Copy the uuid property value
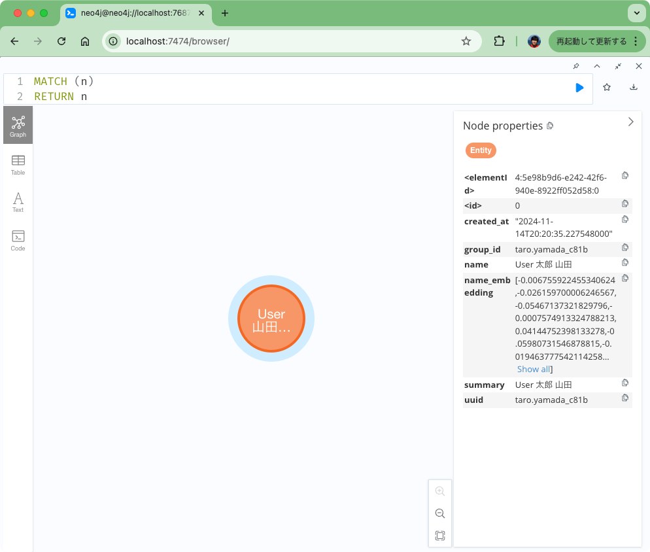 pos(625,398)
